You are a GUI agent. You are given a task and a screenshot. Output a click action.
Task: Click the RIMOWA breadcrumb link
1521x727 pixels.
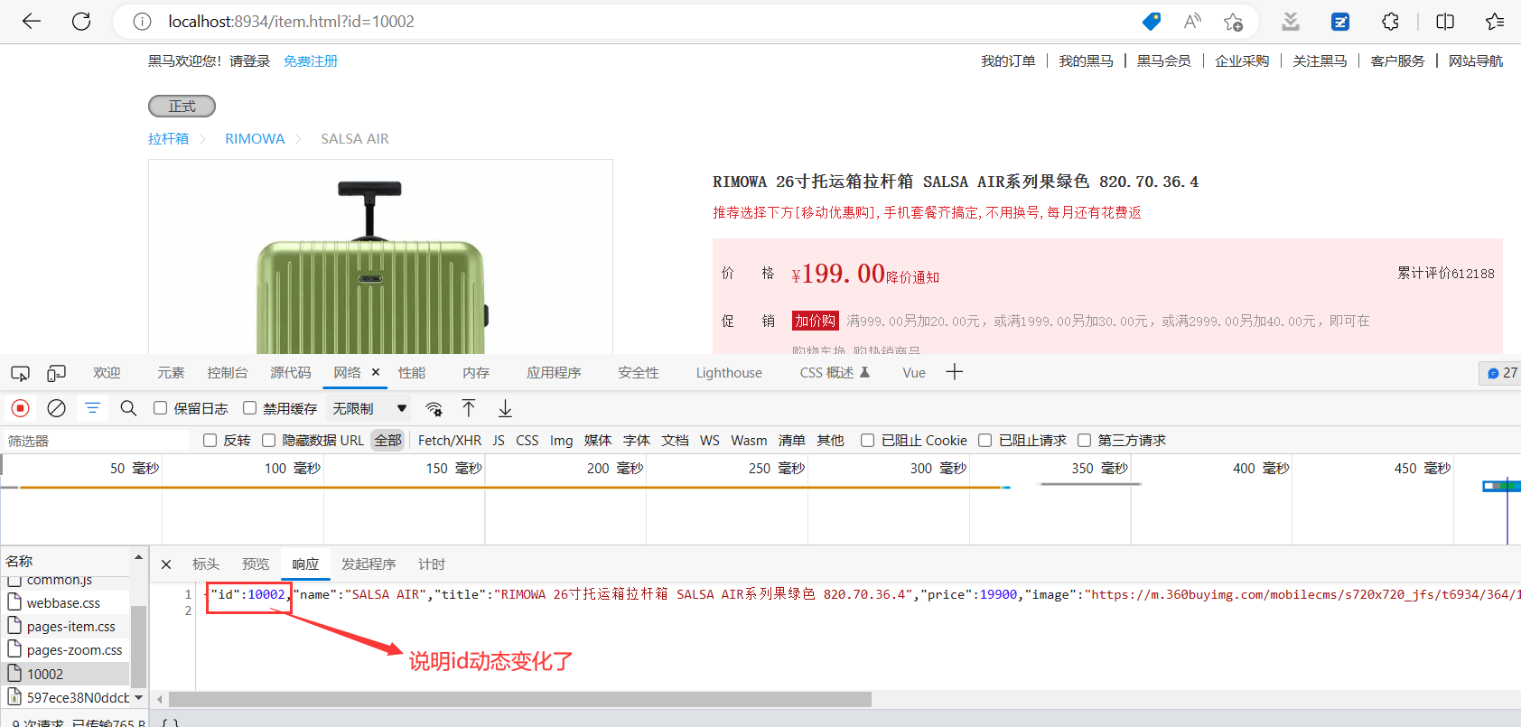255,138
